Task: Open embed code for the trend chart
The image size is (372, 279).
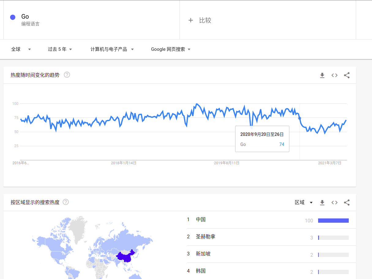Action: (x=334, y=75)
